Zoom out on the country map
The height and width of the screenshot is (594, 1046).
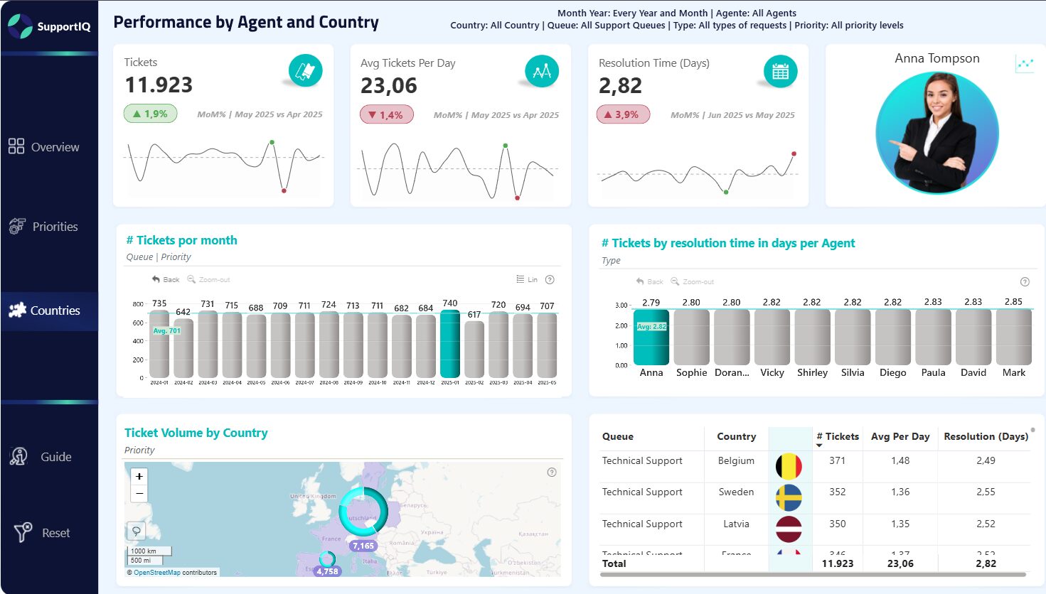[139, 493]
